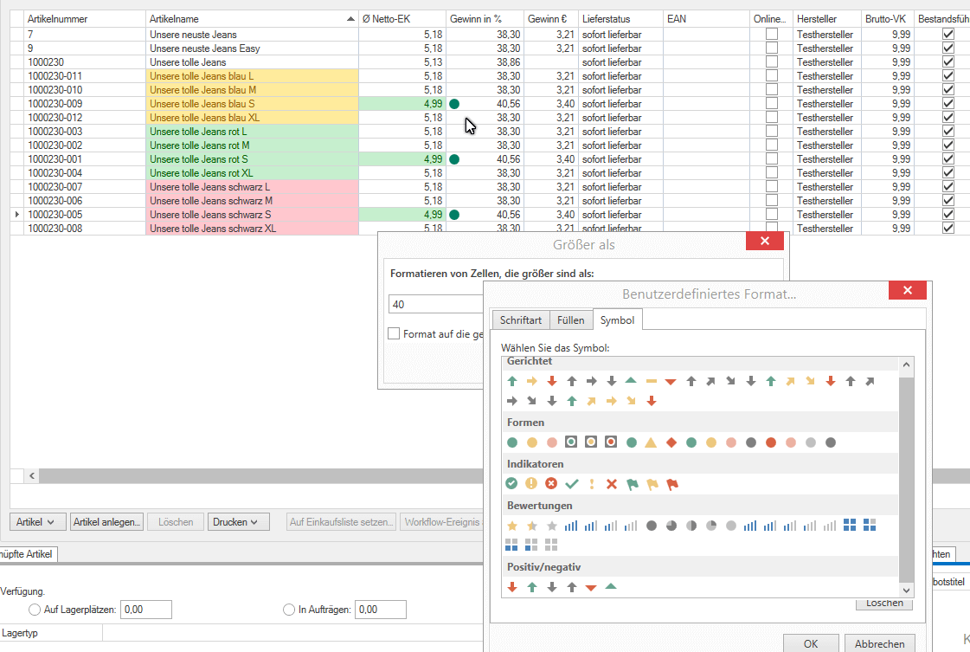
Task: Select the yellow horizontal dash under Gerichtet
Action: pos(651,381)
